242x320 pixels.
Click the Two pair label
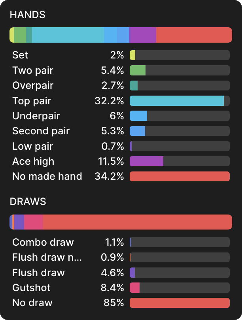point(33,70)
